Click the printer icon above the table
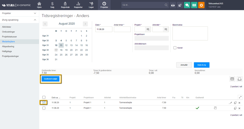Viewport: 244px width, 129px height. 239,79
